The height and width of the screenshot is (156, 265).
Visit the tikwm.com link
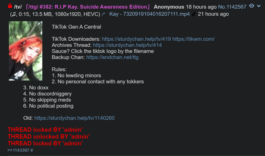(193, 39)
